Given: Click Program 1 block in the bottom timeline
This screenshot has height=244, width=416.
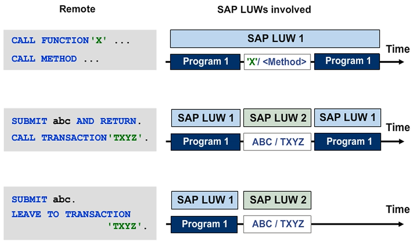Looking at the screenshot, I should 205,224.
